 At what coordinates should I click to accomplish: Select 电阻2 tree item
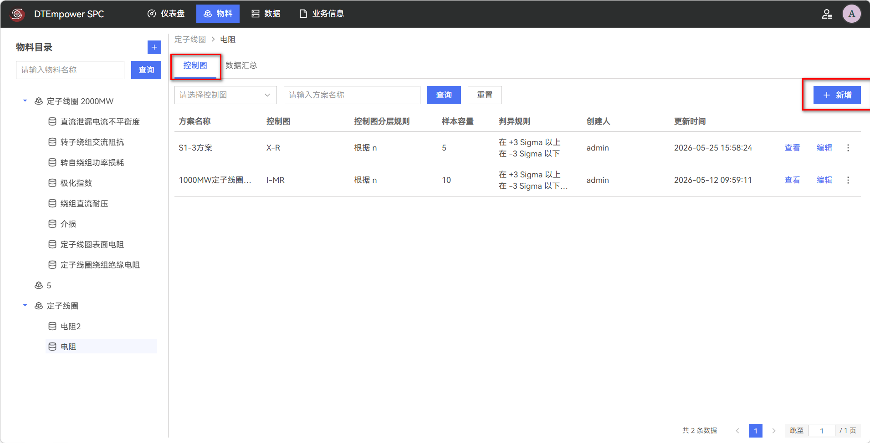pyautogui.click(x=71, y=326)
